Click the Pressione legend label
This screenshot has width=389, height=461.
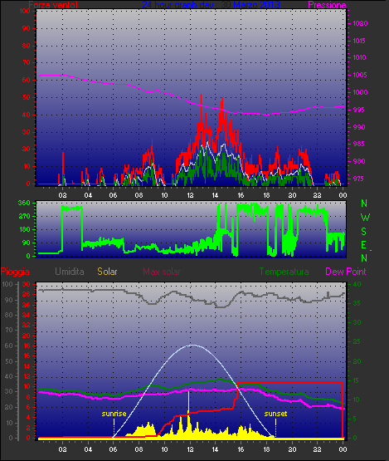[327, 5]
